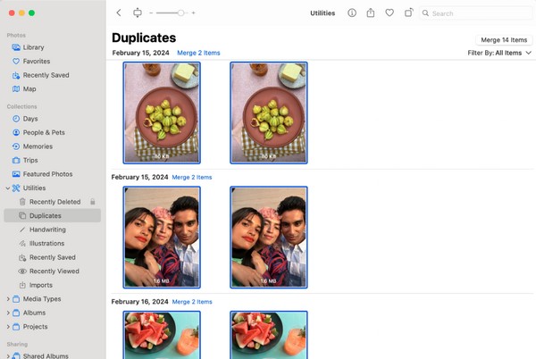Select the first figs plate photo thumbnail
The image size is (536, 359).
pos(162,113)
